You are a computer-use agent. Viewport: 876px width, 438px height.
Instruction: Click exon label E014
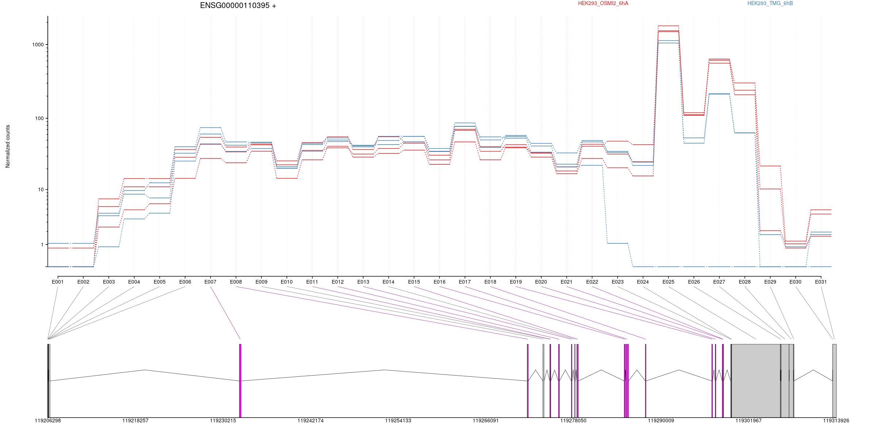[388, 282]
